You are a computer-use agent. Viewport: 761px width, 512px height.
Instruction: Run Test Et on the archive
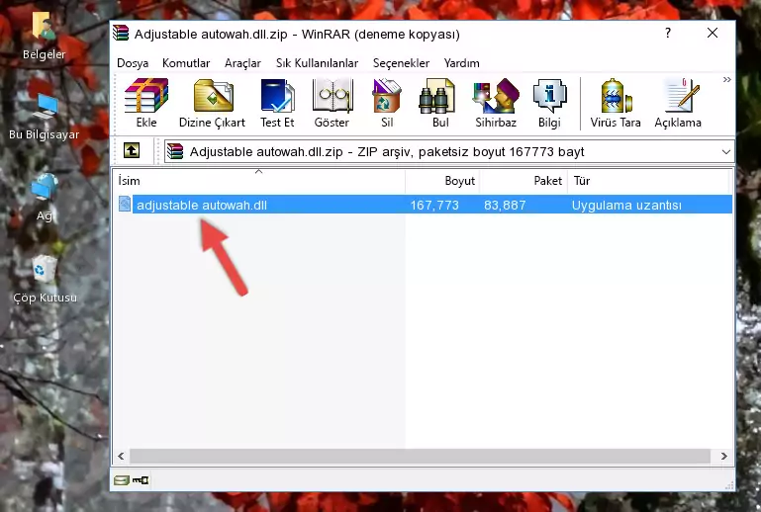click(x=277, y=103)
